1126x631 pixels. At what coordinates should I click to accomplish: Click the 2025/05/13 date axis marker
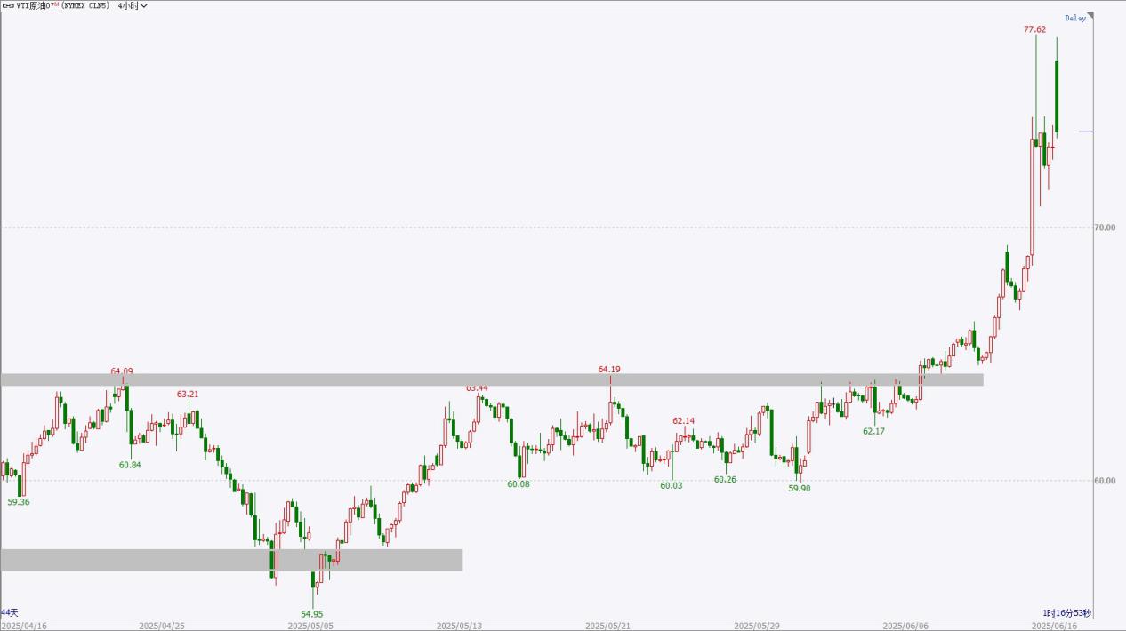[459, 626]
